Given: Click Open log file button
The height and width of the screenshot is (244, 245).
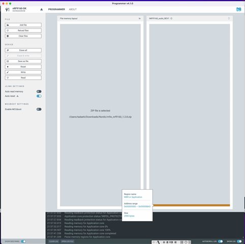Looking at the screenshot, I should point(68,241).
